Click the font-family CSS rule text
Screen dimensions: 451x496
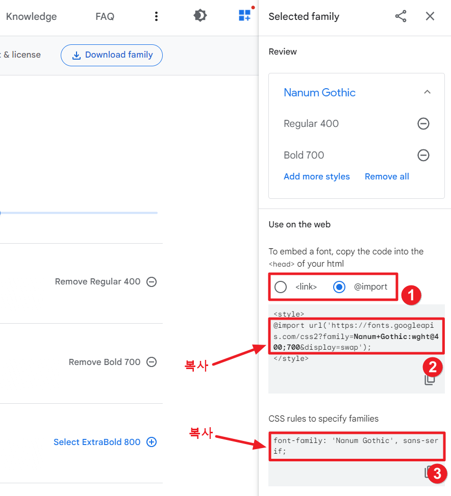357,446
